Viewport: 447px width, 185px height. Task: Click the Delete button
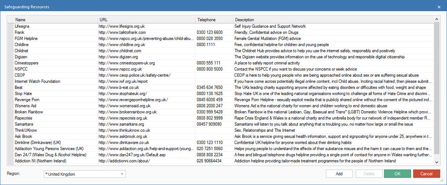pos(369,174)
